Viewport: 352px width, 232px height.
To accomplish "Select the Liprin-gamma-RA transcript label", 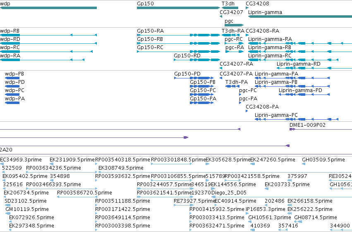I will pos(270,39).
